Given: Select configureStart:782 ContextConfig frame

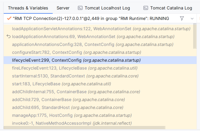Looking at the screenshot, I should tap(77, 52).
